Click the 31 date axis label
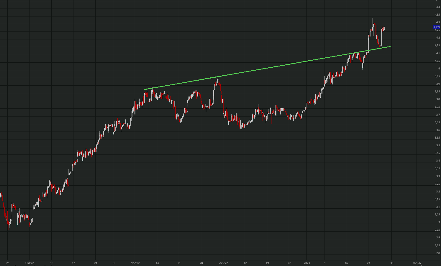 (x=113, y=263)
